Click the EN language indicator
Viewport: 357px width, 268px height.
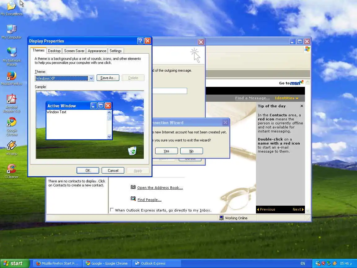pos(302,263)
